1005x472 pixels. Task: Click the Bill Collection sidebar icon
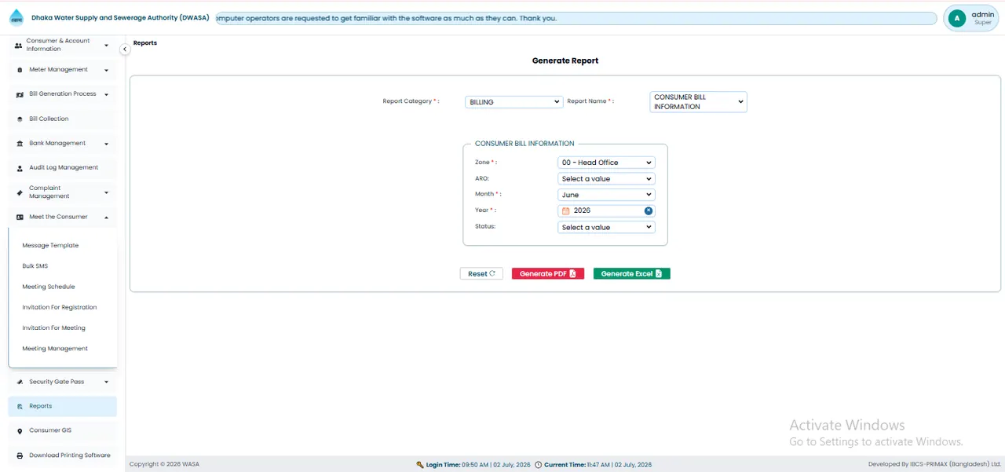[x=20, y=119]
